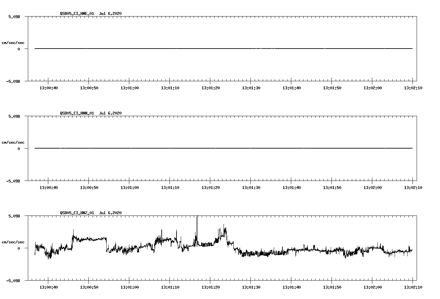
Task: Click the 13:01:30 time label under HNE plot
Action: pos(251,88)
